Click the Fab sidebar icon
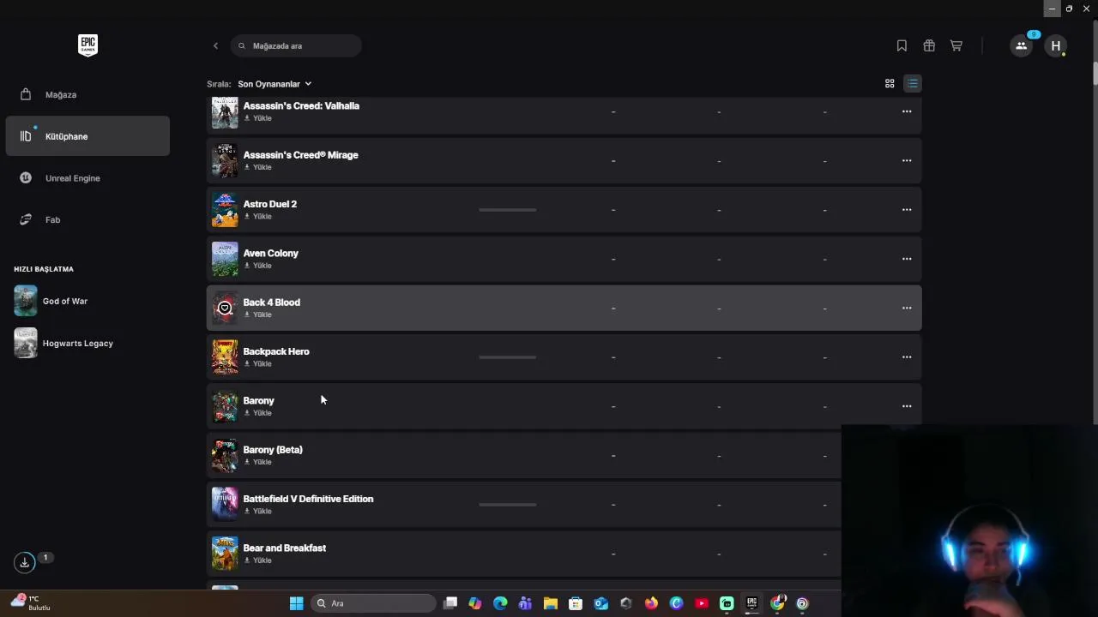Screen dimensions: 1098x617 coord(26,219)
